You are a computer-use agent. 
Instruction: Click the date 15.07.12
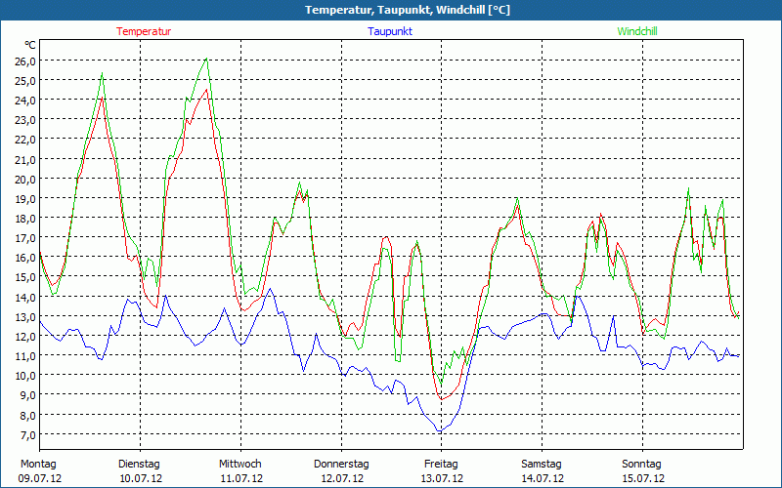point(643,478)
